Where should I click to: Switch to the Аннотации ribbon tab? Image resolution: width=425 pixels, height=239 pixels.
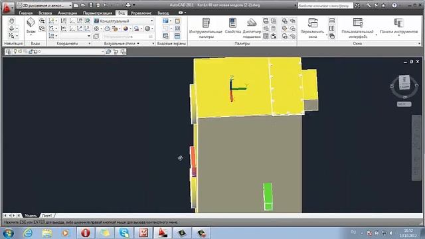(x=68, y=13)
